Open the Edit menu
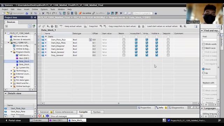Viewport: 224px width, 126px height. pyautogui.click(x=13, y=9)
